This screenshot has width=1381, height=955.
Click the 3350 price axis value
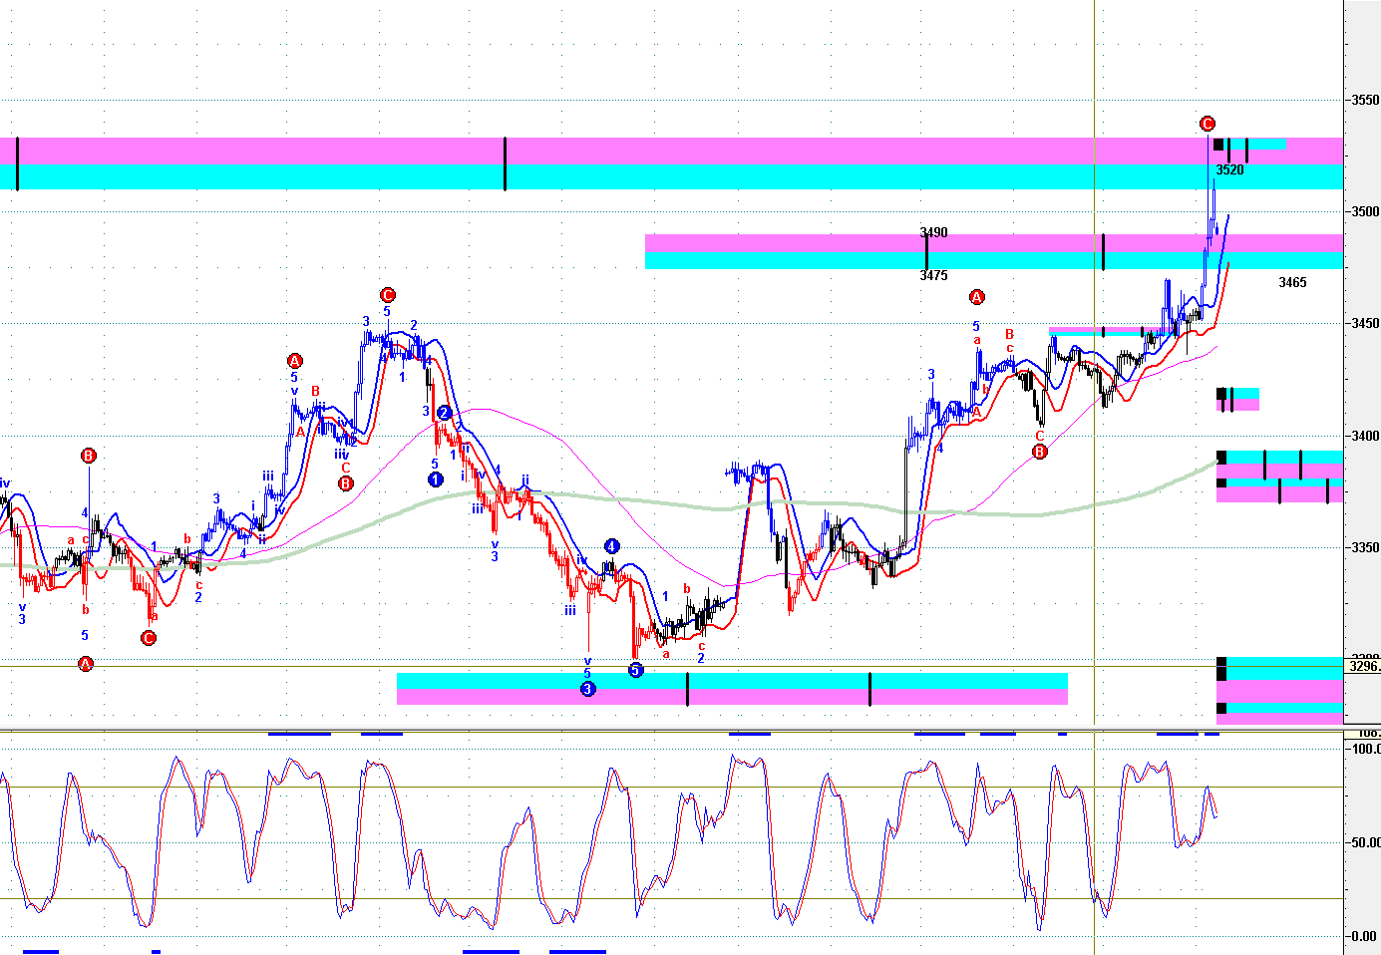pyautogui.click(x=1365, y=547)
